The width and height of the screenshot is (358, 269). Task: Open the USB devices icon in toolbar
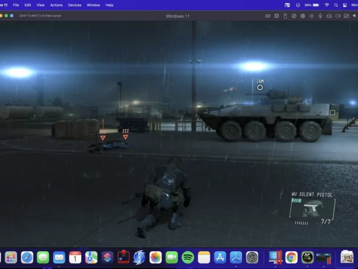(x=285, y=16)
